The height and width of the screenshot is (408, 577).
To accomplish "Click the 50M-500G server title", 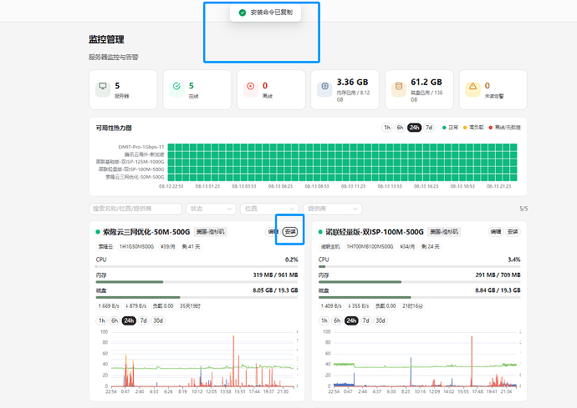I will (x=146, y=232).
